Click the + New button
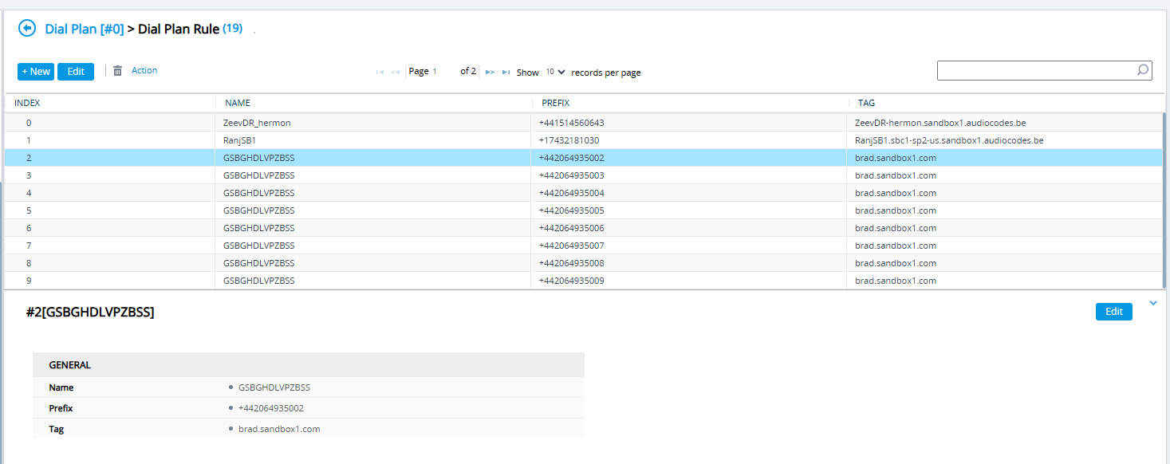 (x=35, y=71)
